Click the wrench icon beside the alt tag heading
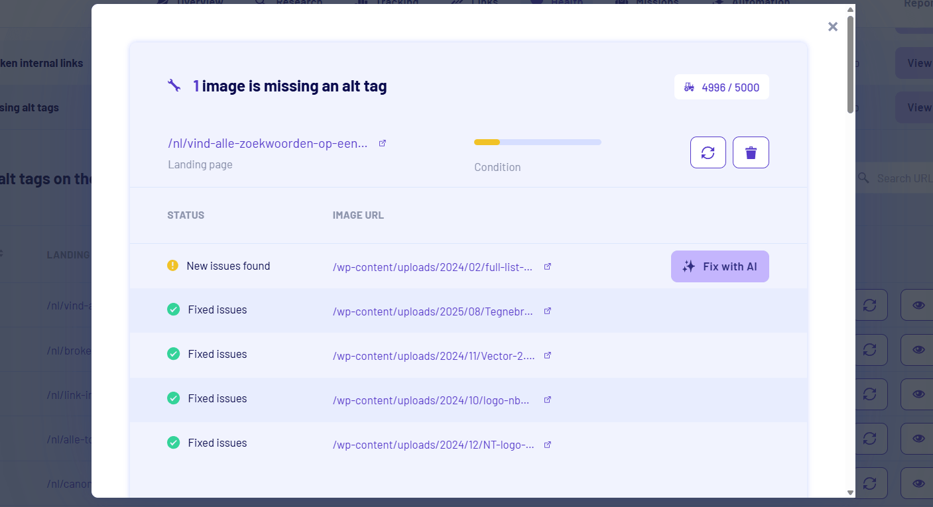 click(174, 85)
